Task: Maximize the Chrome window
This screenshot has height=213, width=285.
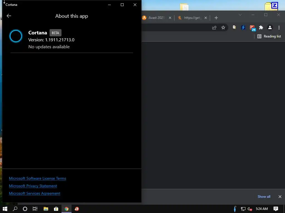Action: coord(266,15)
